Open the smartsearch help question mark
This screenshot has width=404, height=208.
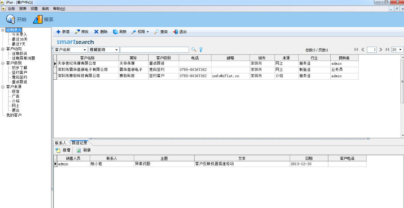pyautogui.click(x=201, y=49)
